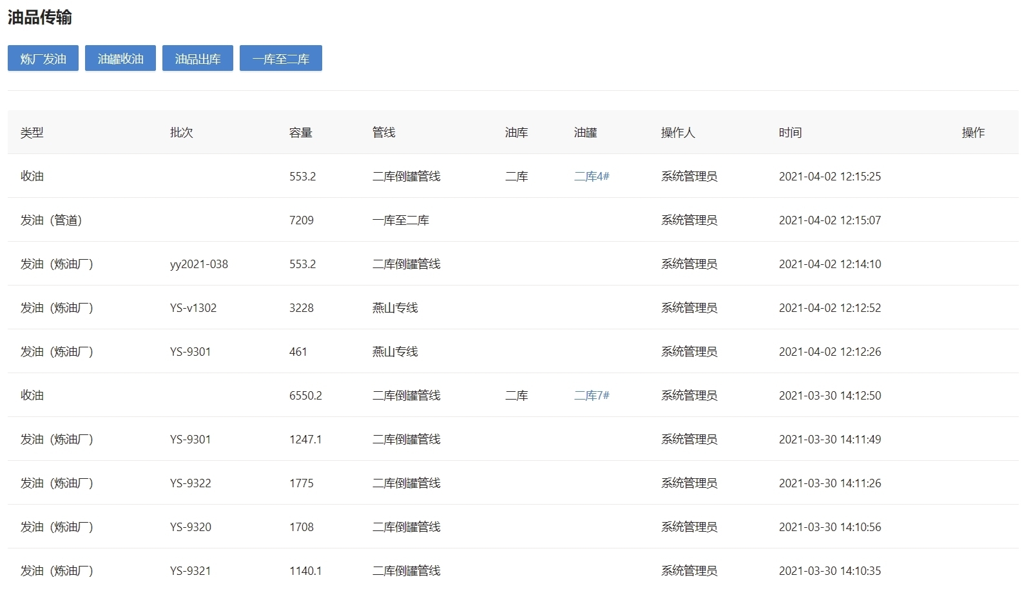The image size is (1031, 591).
Task: Open the 二库7# tank link
Action: pyautogui.click(x=592, y=396)
